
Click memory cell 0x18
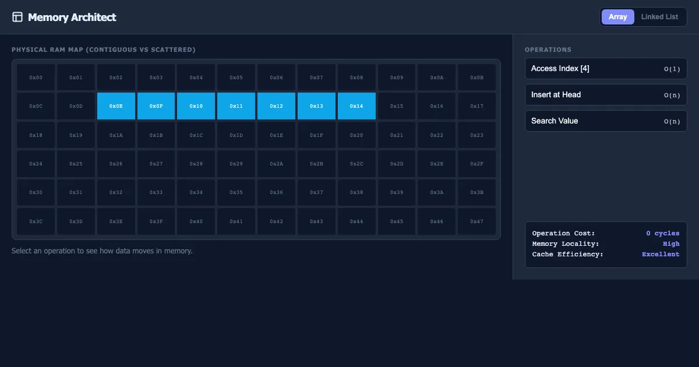point(36,135)
